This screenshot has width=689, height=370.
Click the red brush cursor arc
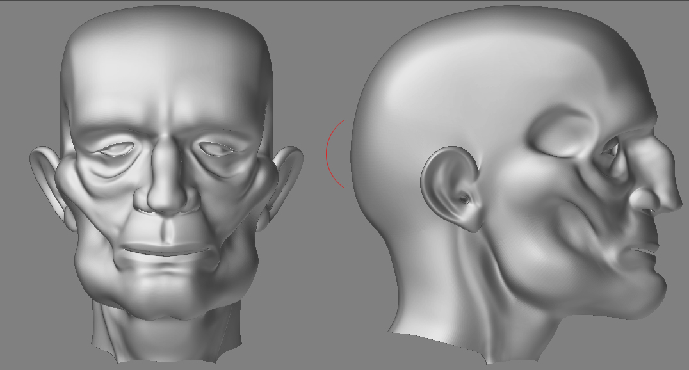pos(328,154)
